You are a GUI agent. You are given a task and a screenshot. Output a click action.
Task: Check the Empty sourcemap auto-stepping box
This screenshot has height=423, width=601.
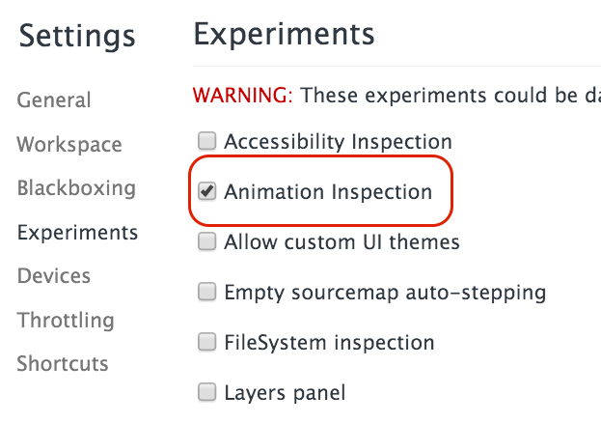click(206, 292)
